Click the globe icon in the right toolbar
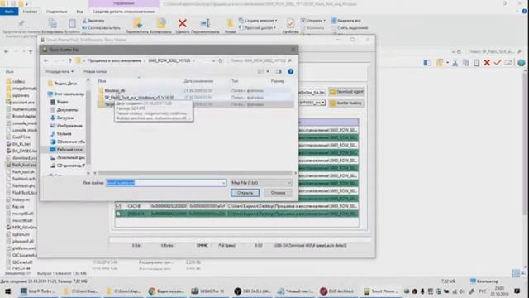This screenshot has width=529, height=298. pyautogui.click(x=522, y=63)
